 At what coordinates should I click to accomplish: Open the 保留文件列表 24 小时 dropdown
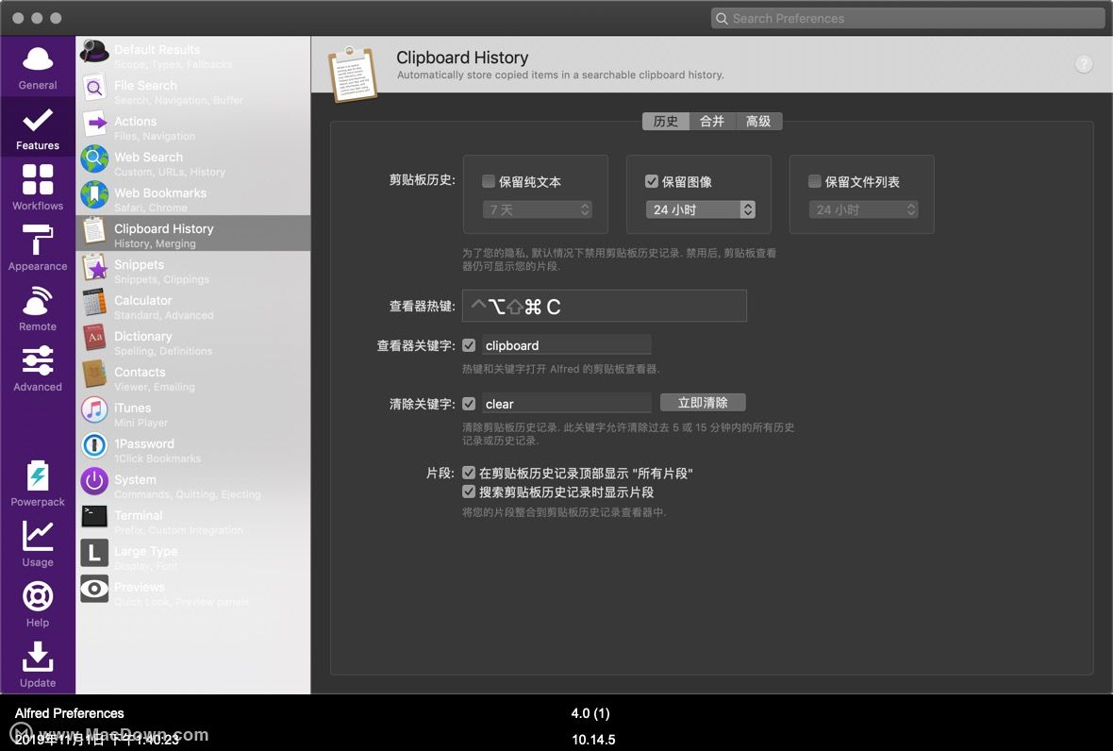click(x=864, y=210)
